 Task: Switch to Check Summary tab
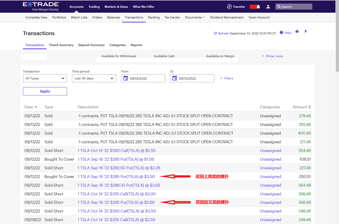[61, 45]
